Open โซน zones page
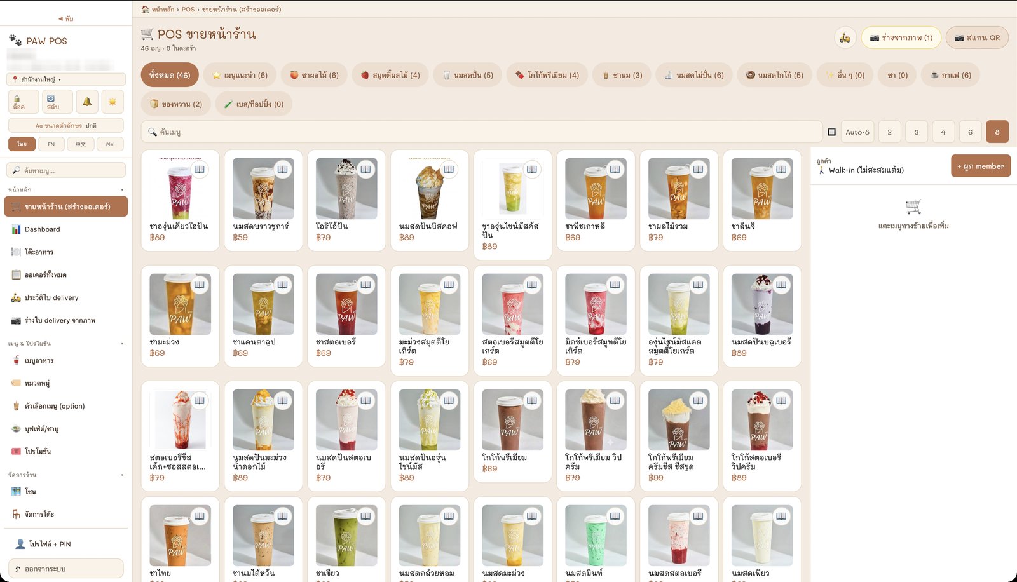 pos(66,491)
